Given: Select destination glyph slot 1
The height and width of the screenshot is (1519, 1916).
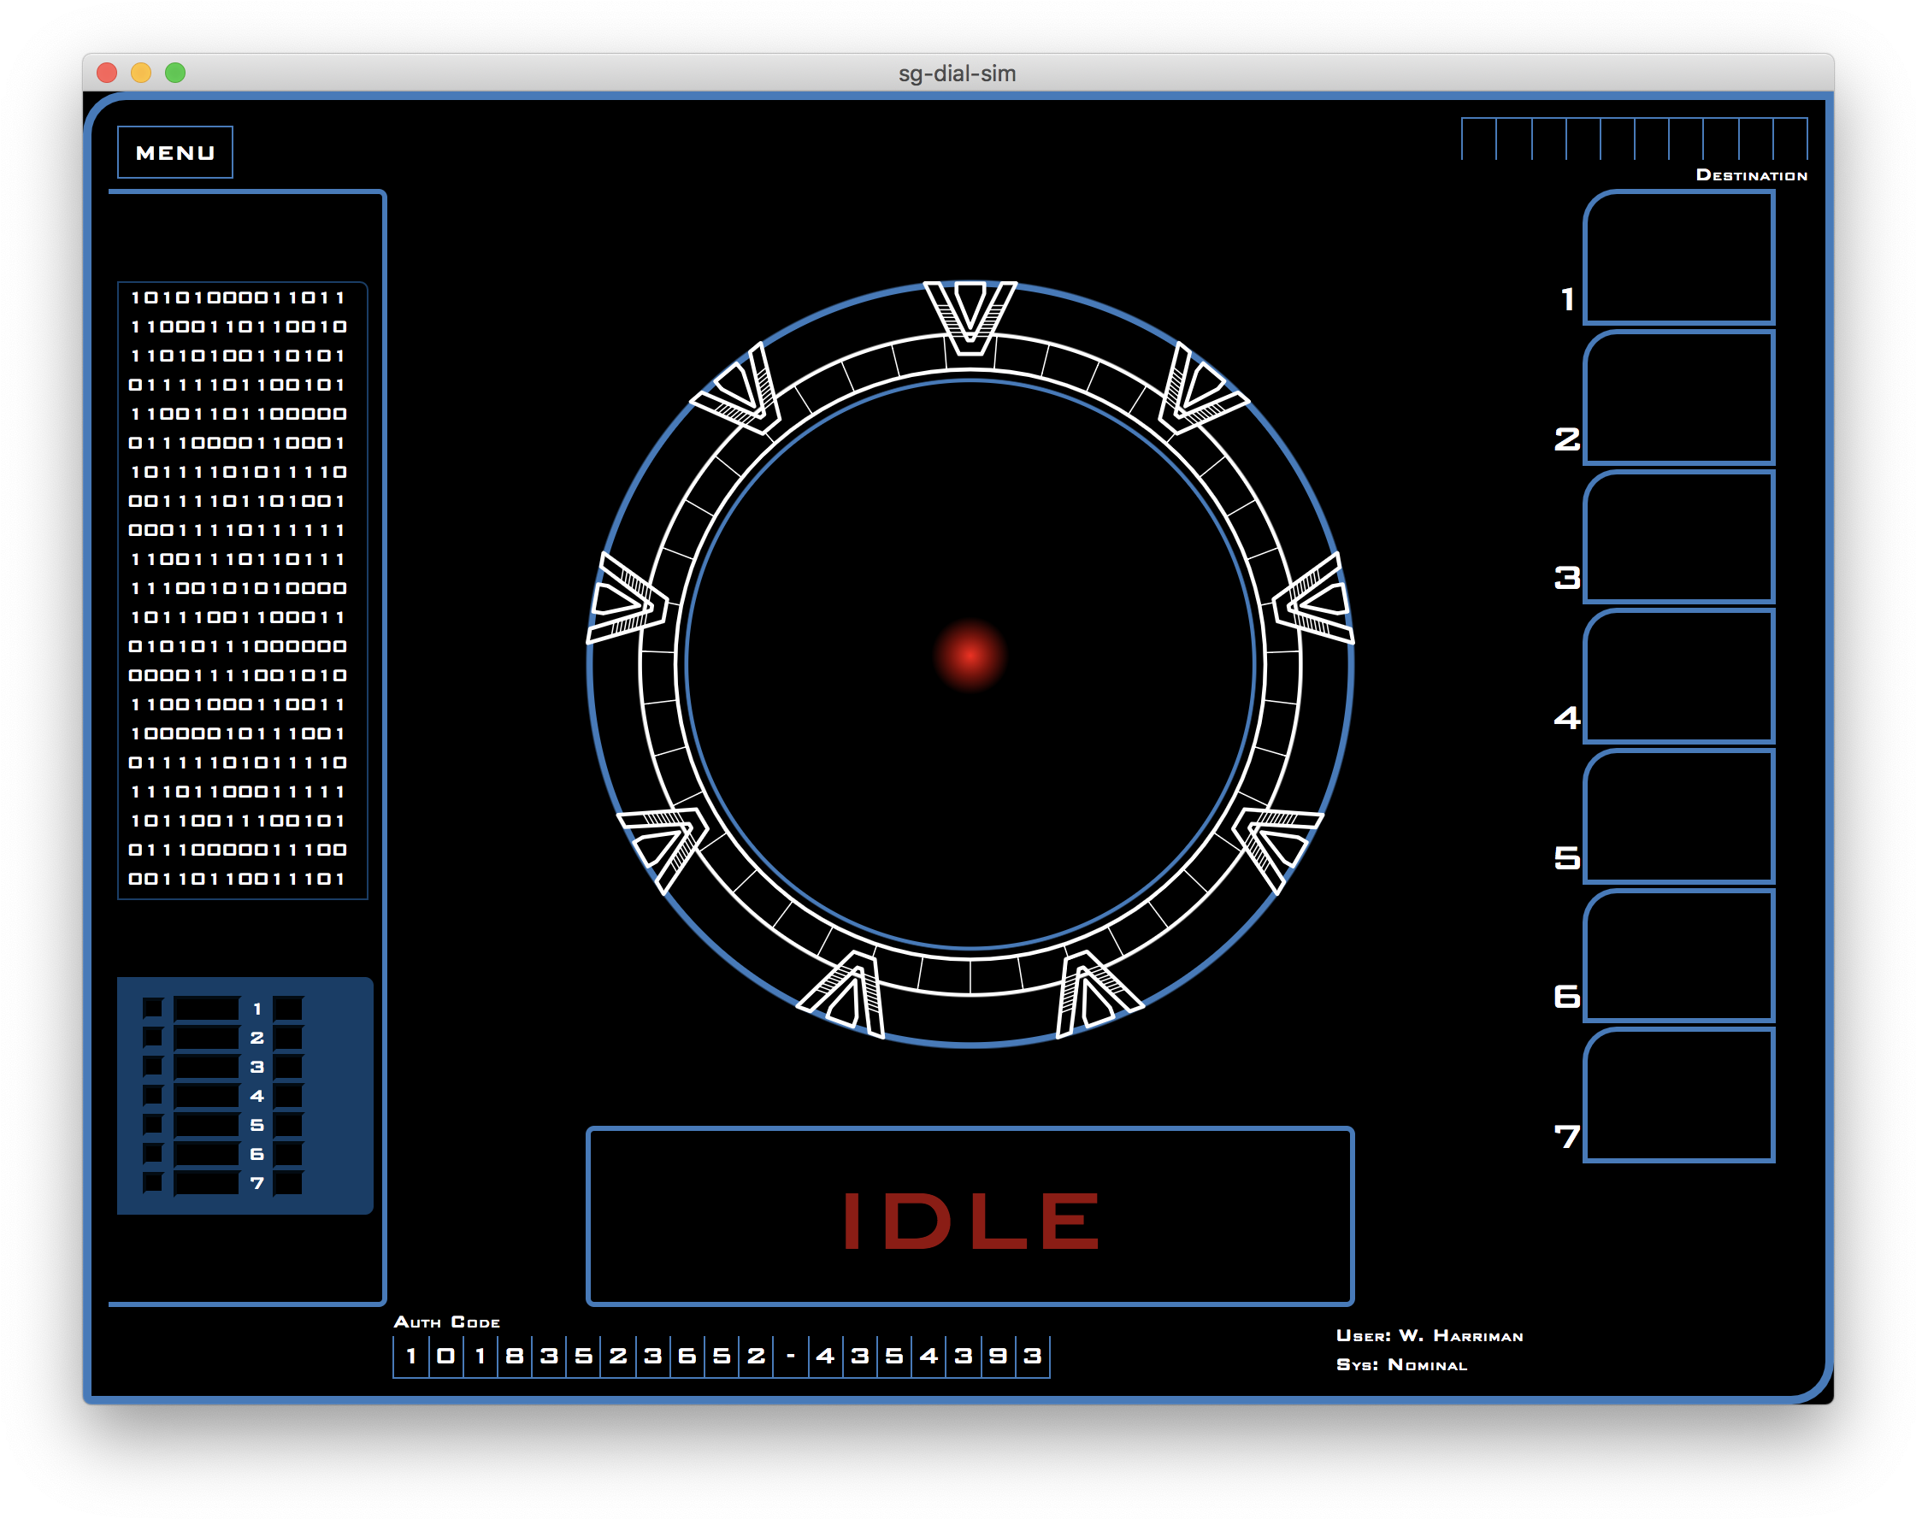Looking at the screenshot, I should (x=1678, y=257).
